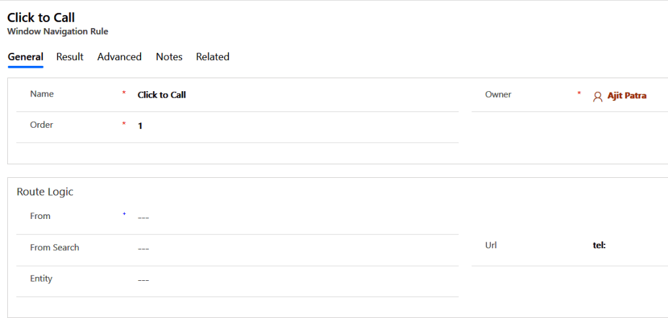Switch to the General tab

tap(25, 57)
